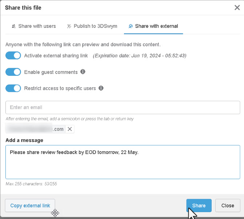This screenshot has width=244, height=219.
Task: Click the Close button at bottom
Action: pyautogui.click(x=228, y=206)
